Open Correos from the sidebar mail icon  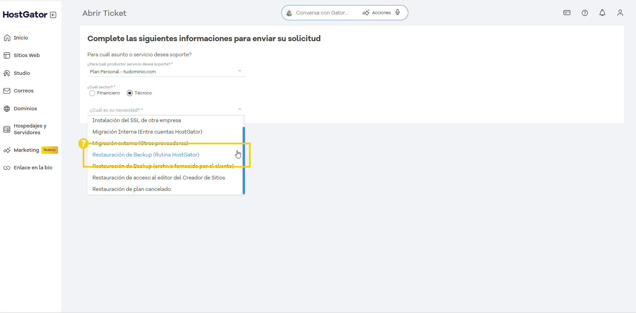[7, 90]
